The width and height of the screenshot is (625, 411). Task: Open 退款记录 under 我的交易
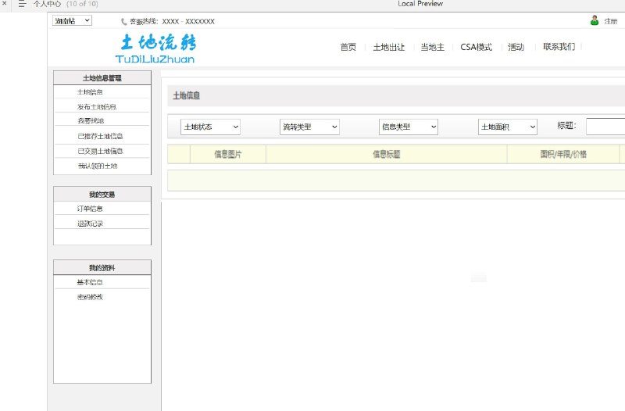(x=90, y=223)
